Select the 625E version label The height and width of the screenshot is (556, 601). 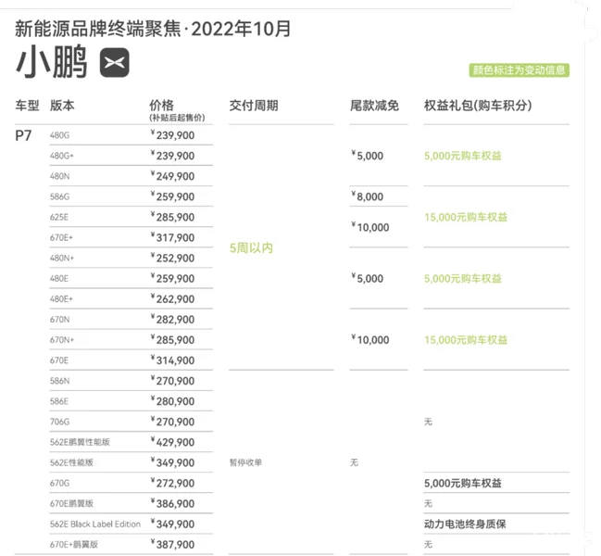pyautogui.click(x=58, y=217)
